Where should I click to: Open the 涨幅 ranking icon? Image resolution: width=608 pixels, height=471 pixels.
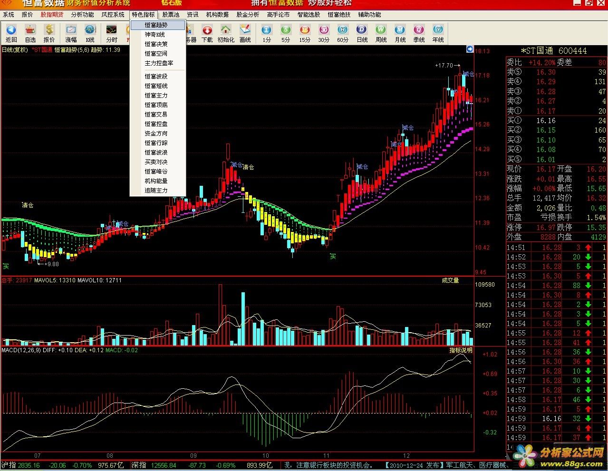click(71, 30)
